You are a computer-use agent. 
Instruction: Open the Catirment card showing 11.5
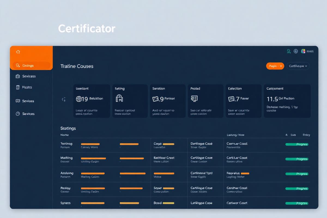[x=287, y=101]
